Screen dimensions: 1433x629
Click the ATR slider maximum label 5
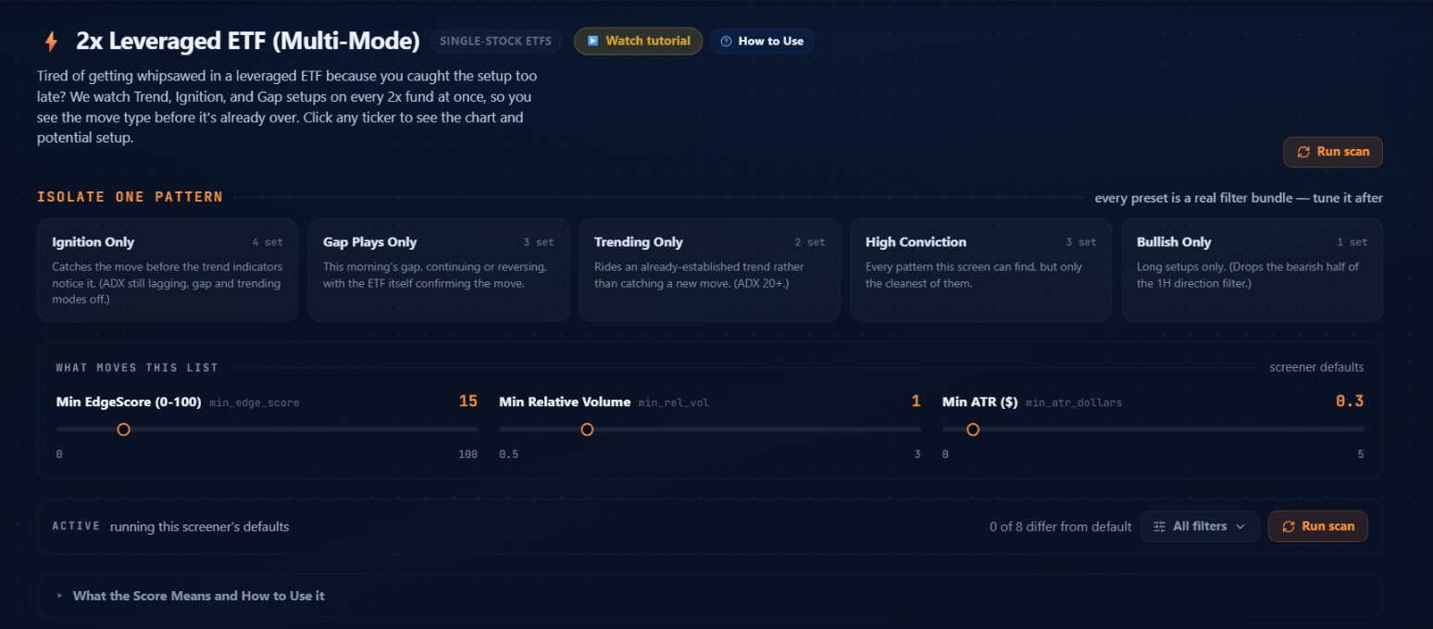tap(1361, 454)
